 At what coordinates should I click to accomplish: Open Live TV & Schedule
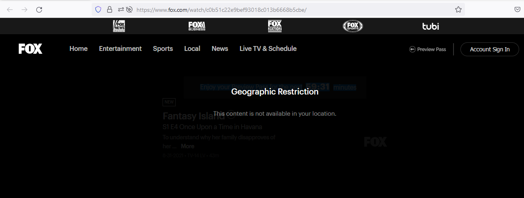point(268,48)
